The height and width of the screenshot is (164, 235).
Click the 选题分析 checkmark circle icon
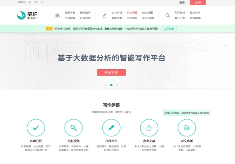(36, 128)
